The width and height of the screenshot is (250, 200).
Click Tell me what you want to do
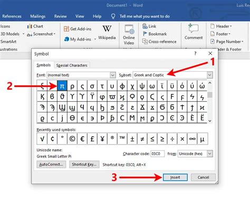click(145, 16)
